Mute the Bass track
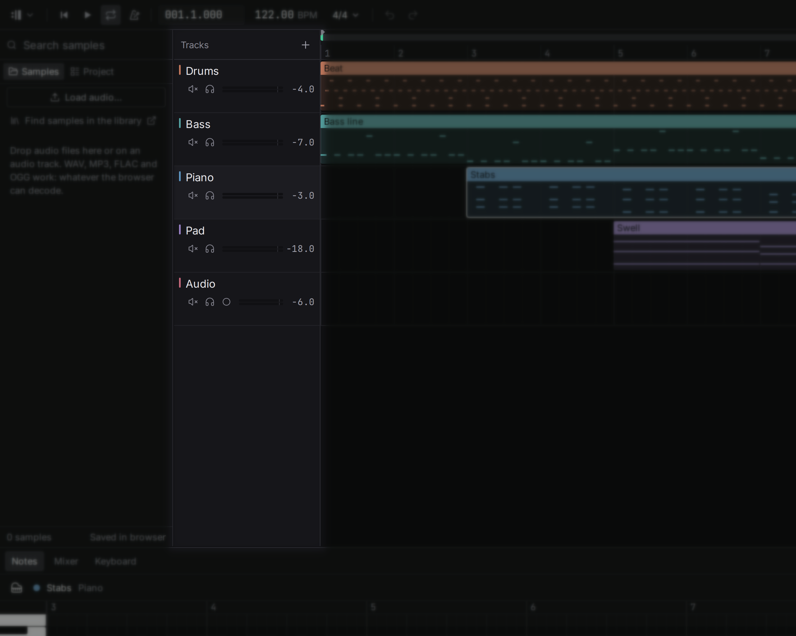The image size is (796, 636). pos(193,142)
